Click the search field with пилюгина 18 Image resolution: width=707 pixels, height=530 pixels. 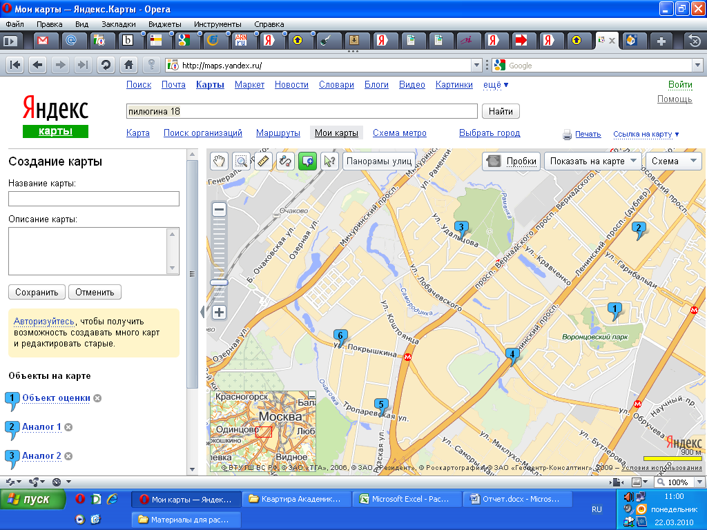tap(302, 111)
